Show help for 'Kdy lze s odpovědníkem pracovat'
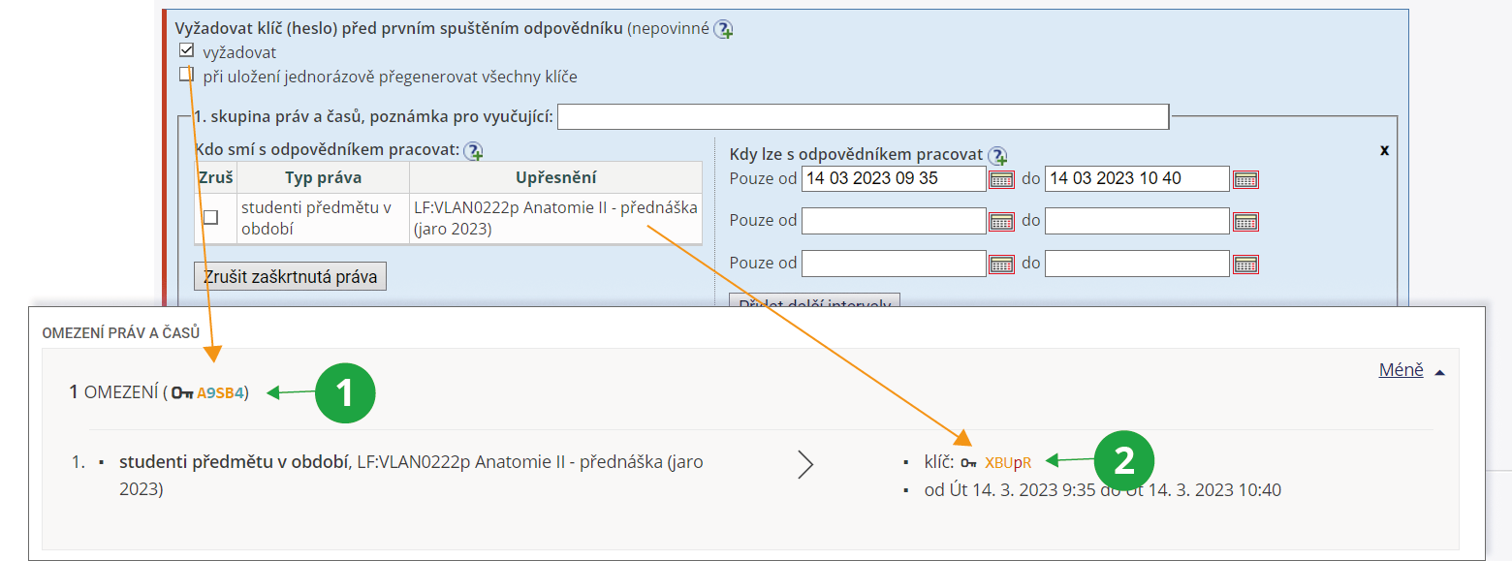This screenshot has height=561, width=1512. (997, 155)
